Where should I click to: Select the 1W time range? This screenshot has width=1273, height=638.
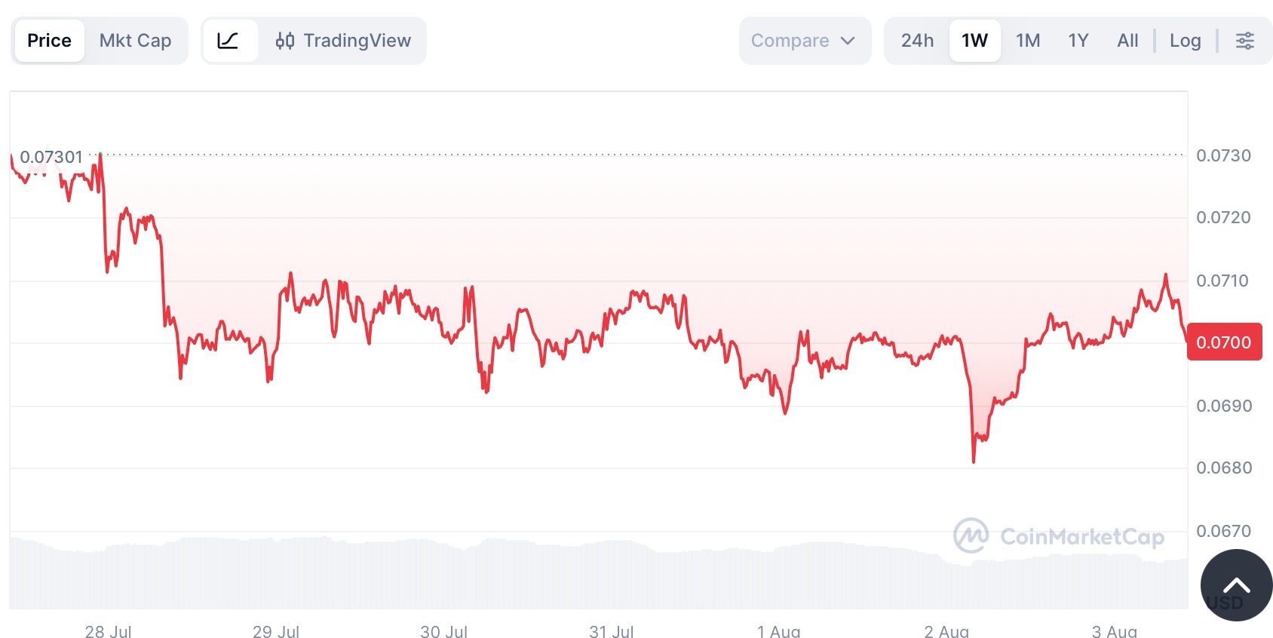click(974, 41)
